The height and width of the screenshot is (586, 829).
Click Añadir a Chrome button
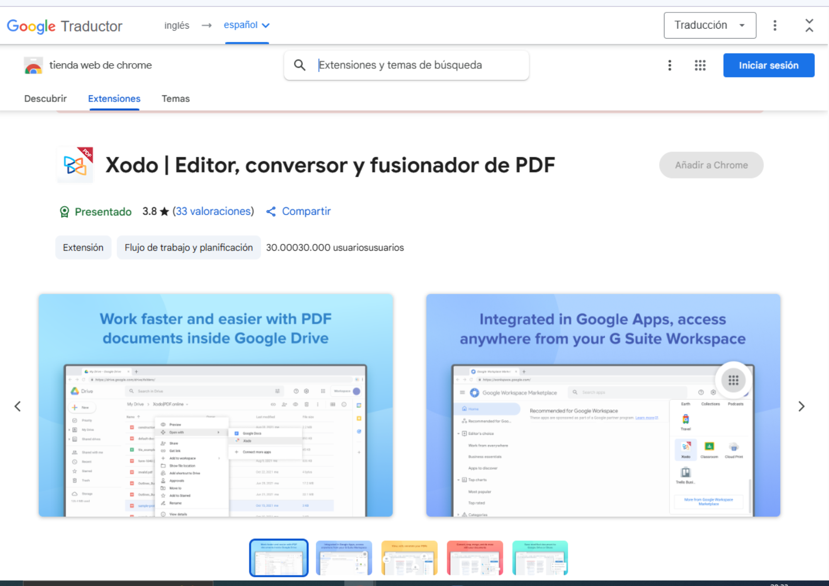tap(711, 165)
